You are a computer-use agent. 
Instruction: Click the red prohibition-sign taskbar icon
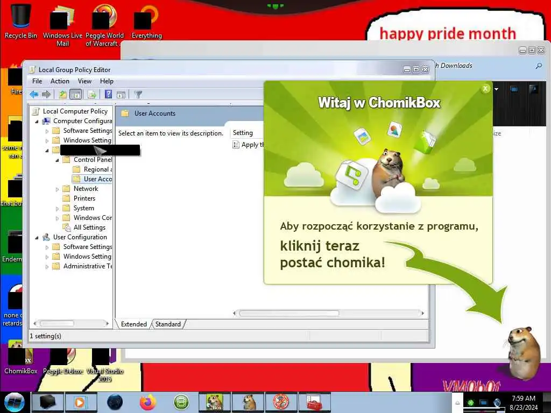pyautogui.click(x=281, y=402)
